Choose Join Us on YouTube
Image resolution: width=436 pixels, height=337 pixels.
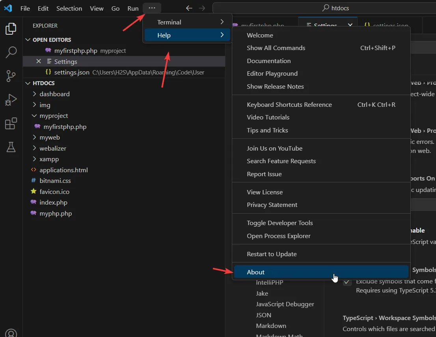[321, 148]
